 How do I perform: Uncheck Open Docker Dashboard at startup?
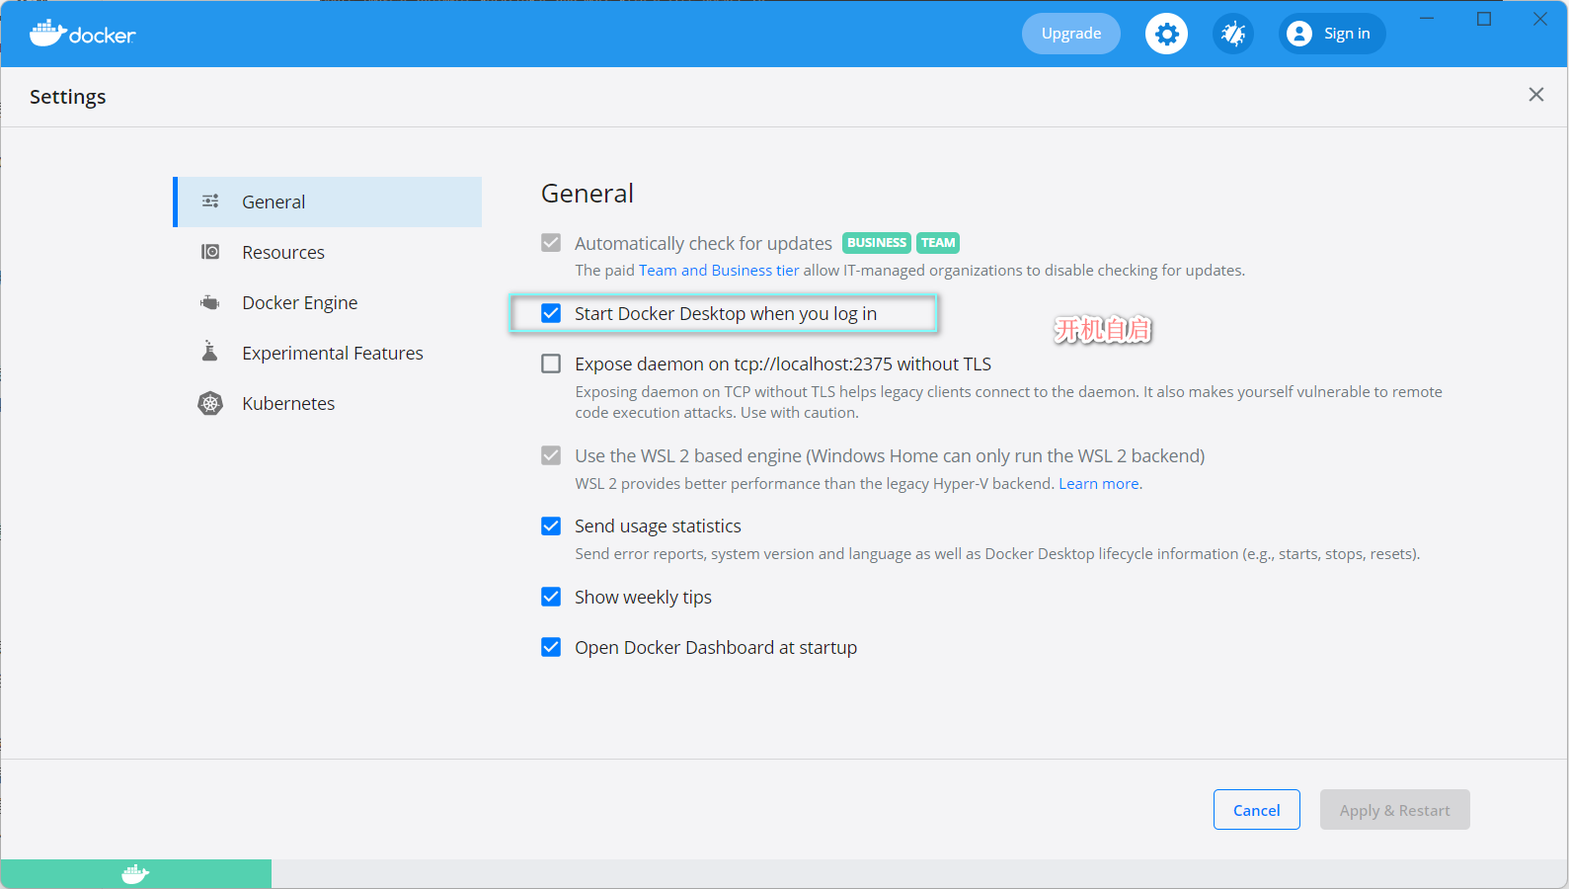(551, 647)
